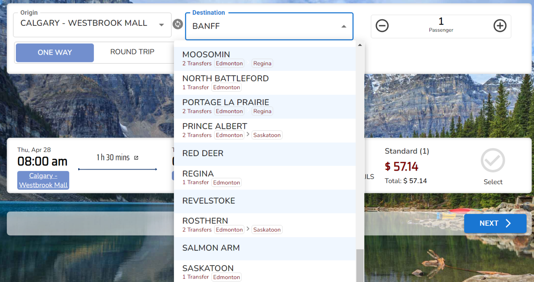Click the NEXT button
The image size is (534, 282).
495,223
